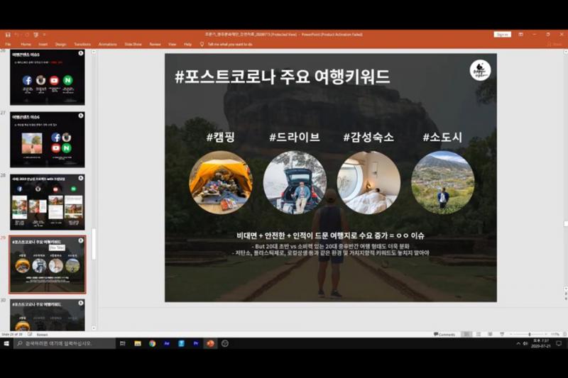Open the Transitions ribbon tab
The width and height of the screenshot is (568, 378).
click(x=82, y=44)
